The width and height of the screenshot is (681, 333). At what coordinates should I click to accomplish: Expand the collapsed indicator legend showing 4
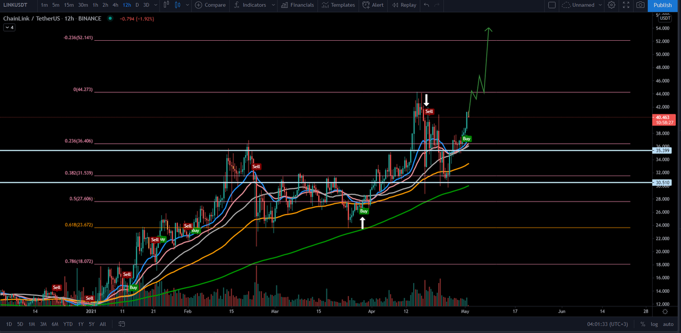(9, 27)
